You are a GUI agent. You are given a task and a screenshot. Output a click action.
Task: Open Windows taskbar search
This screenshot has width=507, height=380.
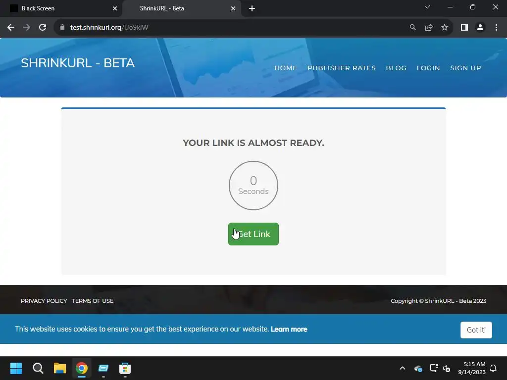click(38, 368)
